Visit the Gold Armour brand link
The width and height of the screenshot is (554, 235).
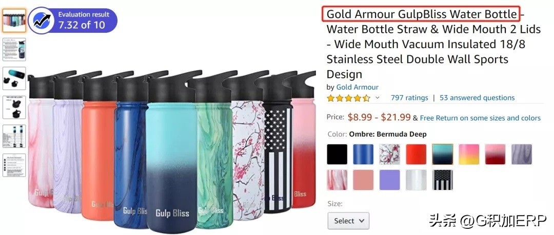357,87
